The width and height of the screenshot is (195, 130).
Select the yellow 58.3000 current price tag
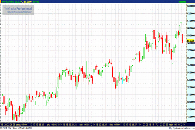191,41
